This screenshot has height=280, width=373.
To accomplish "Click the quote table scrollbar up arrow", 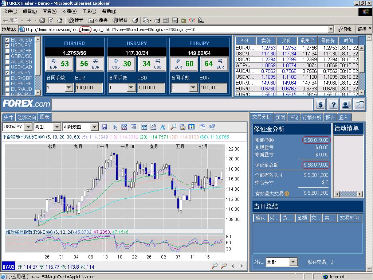I will pyautogui.click(x=361, y=48).
